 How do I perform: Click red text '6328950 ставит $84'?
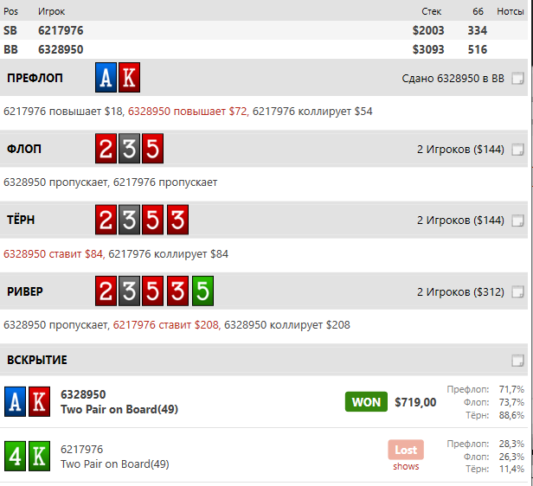(x=53, y=254)
